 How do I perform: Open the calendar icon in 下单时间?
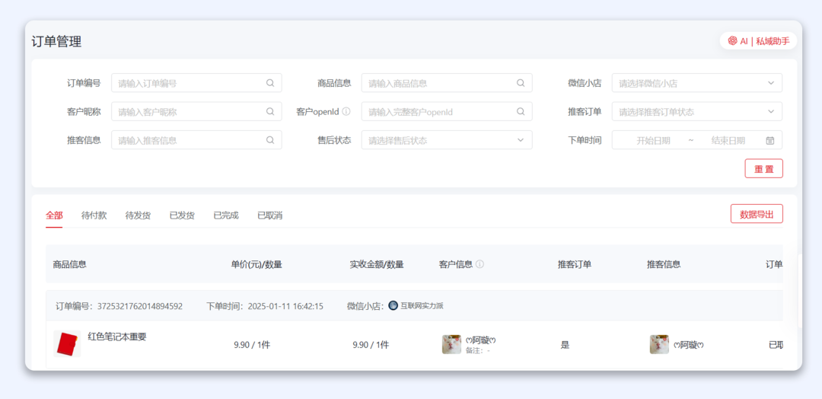[x=769, y=140]
